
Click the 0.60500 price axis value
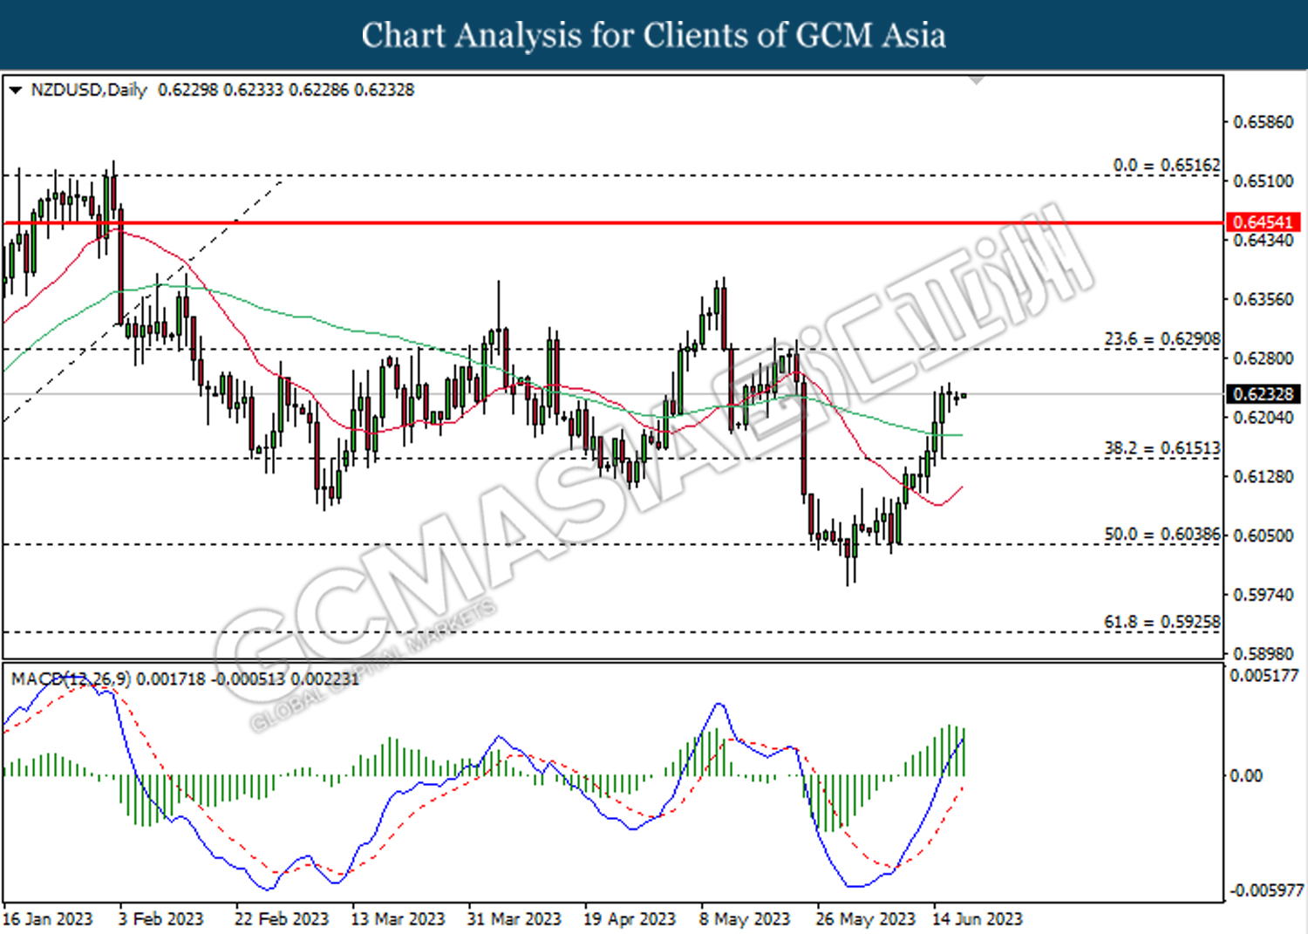[1264, 535]
